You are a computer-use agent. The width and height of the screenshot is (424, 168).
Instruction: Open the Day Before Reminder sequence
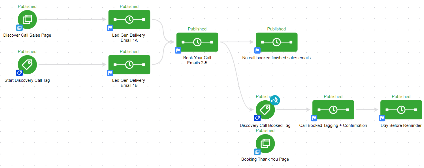point(401,110)
